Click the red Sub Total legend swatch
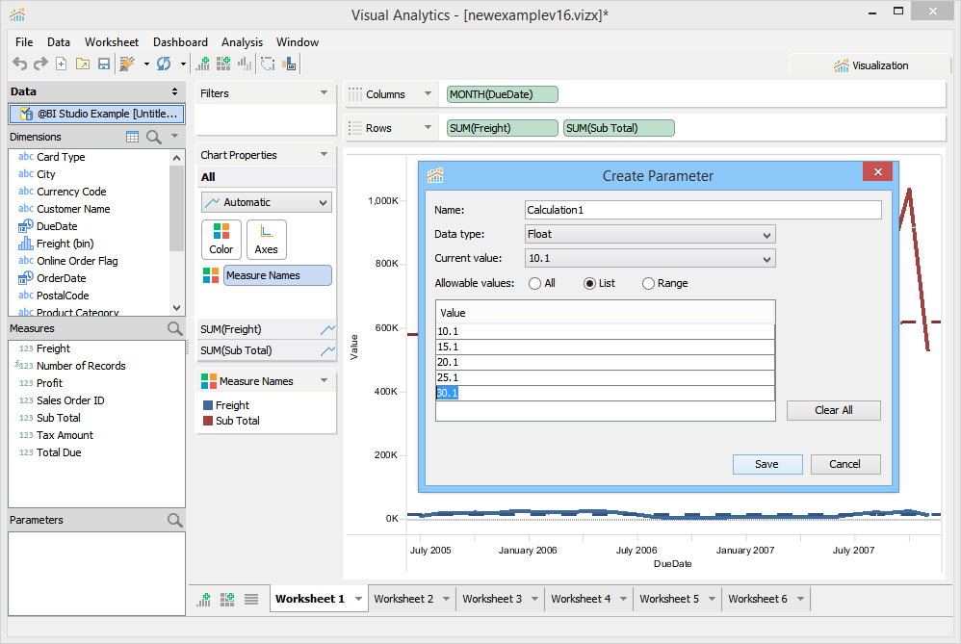The image size is (961, 644). click(207, 421)
